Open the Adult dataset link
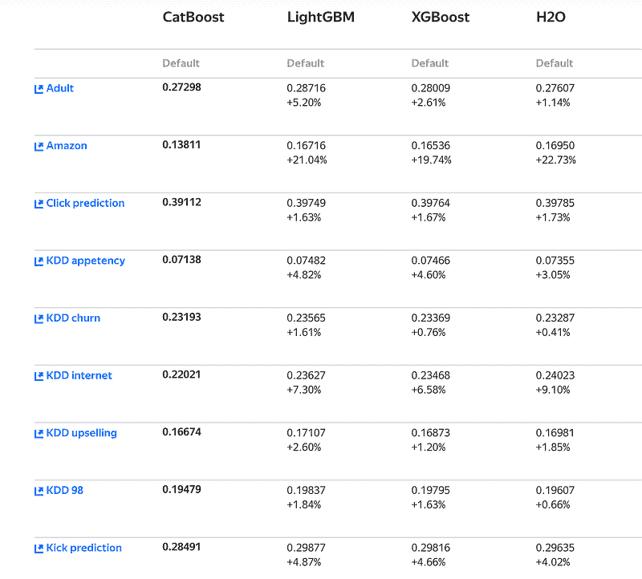This screenshot has width=642, height=579. click(x=60, y=88)
